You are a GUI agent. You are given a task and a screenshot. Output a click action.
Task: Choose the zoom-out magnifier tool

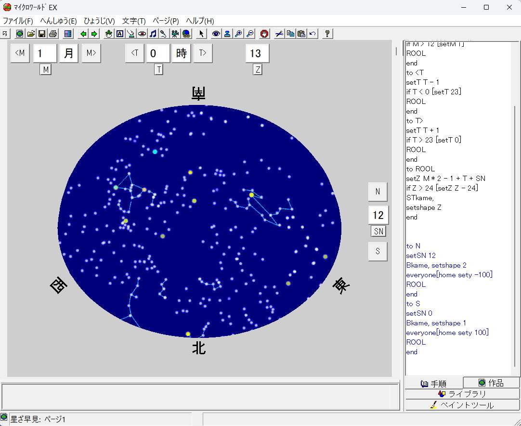click(249, 34)
